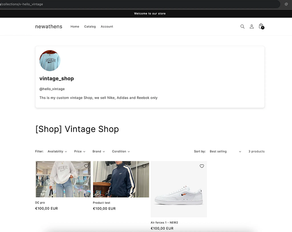Viewport: 292px width, 232px height.
Task: Click the shop description about Nike, Adidas
Action: tap(98, 98)
